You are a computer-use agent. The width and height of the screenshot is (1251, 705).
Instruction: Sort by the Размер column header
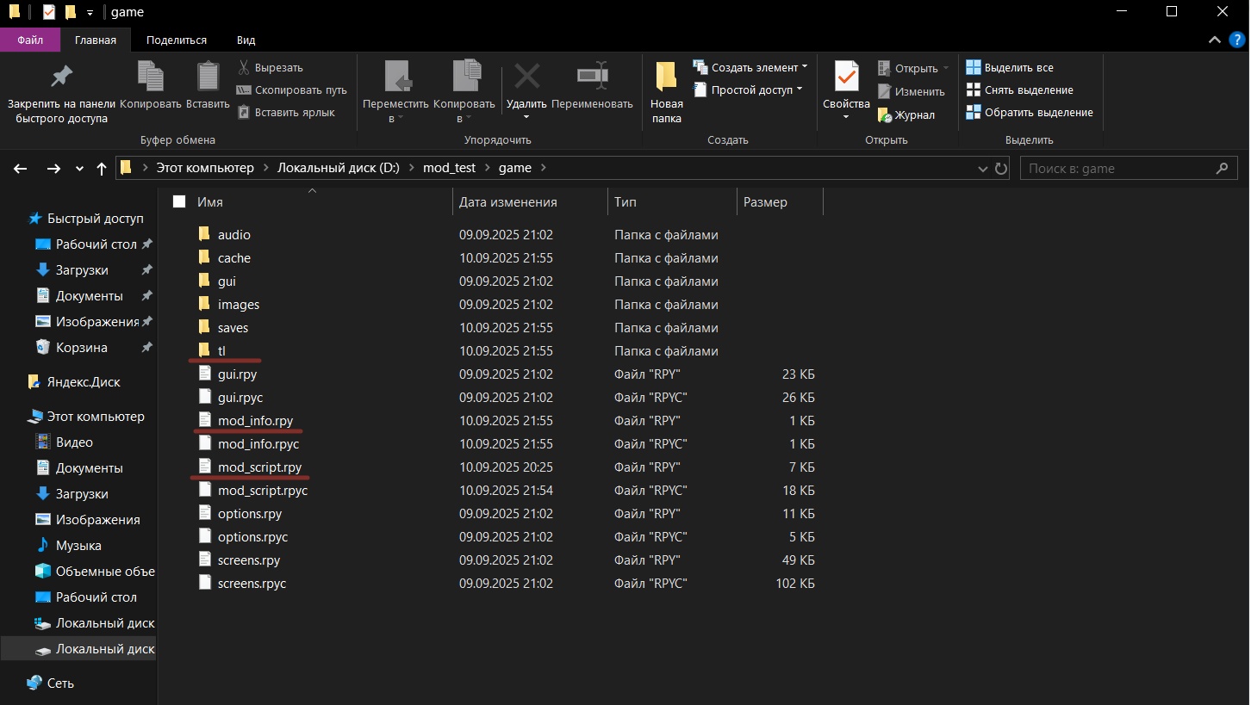coord(765,202)
